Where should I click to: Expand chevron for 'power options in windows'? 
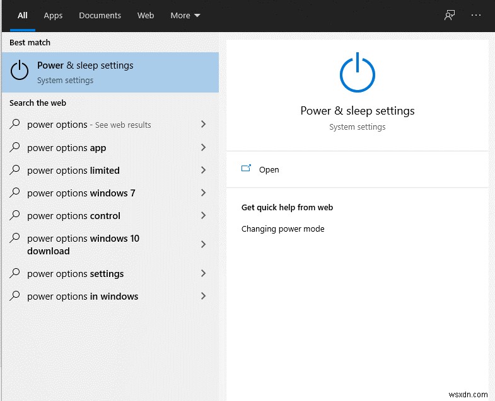point(204,296)
